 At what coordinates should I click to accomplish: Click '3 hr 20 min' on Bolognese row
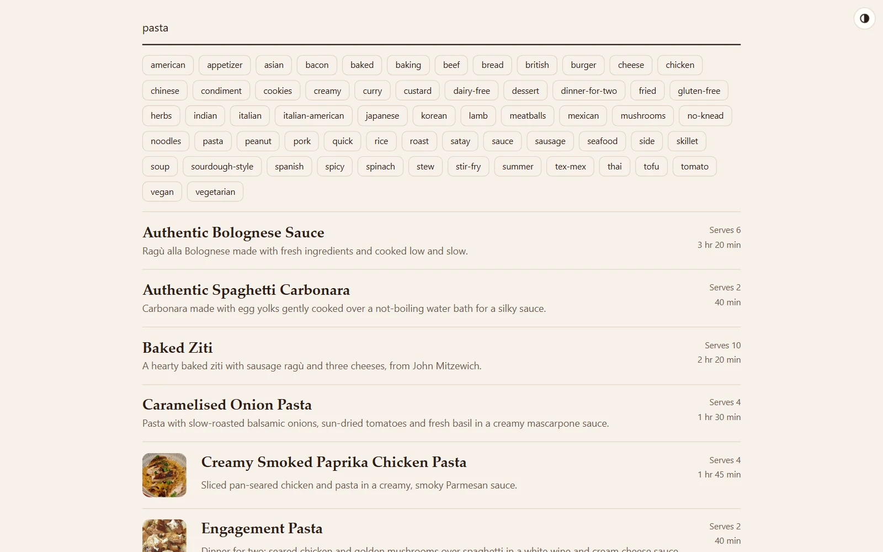[719, 245]
